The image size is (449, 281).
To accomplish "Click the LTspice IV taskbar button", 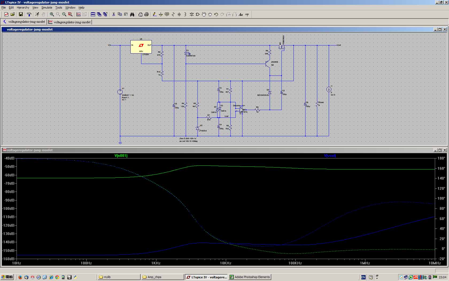I will (x=206, y=277).
